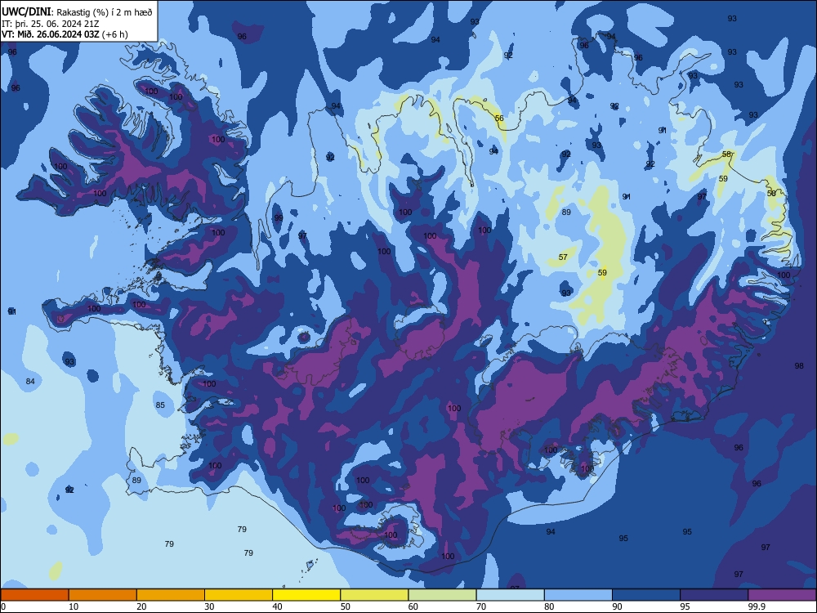Click the '57' humidity value in the yellow area
Image resolution: width=817 pixels, height=613 pixels.
pos(563,257)
